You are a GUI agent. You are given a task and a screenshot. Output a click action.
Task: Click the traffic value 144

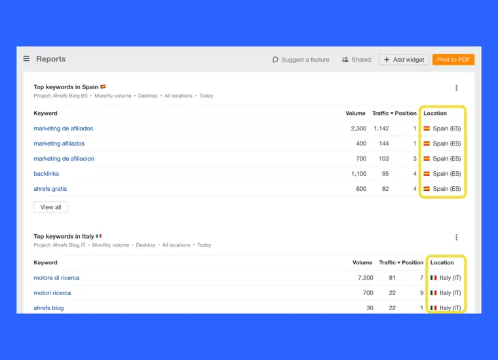coord(384,144)
